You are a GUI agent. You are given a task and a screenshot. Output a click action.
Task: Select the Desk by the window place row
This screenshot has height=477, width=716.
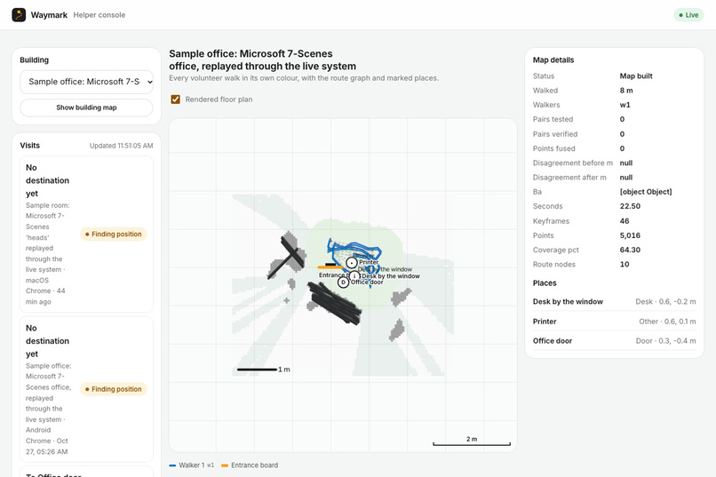point(614,302)
